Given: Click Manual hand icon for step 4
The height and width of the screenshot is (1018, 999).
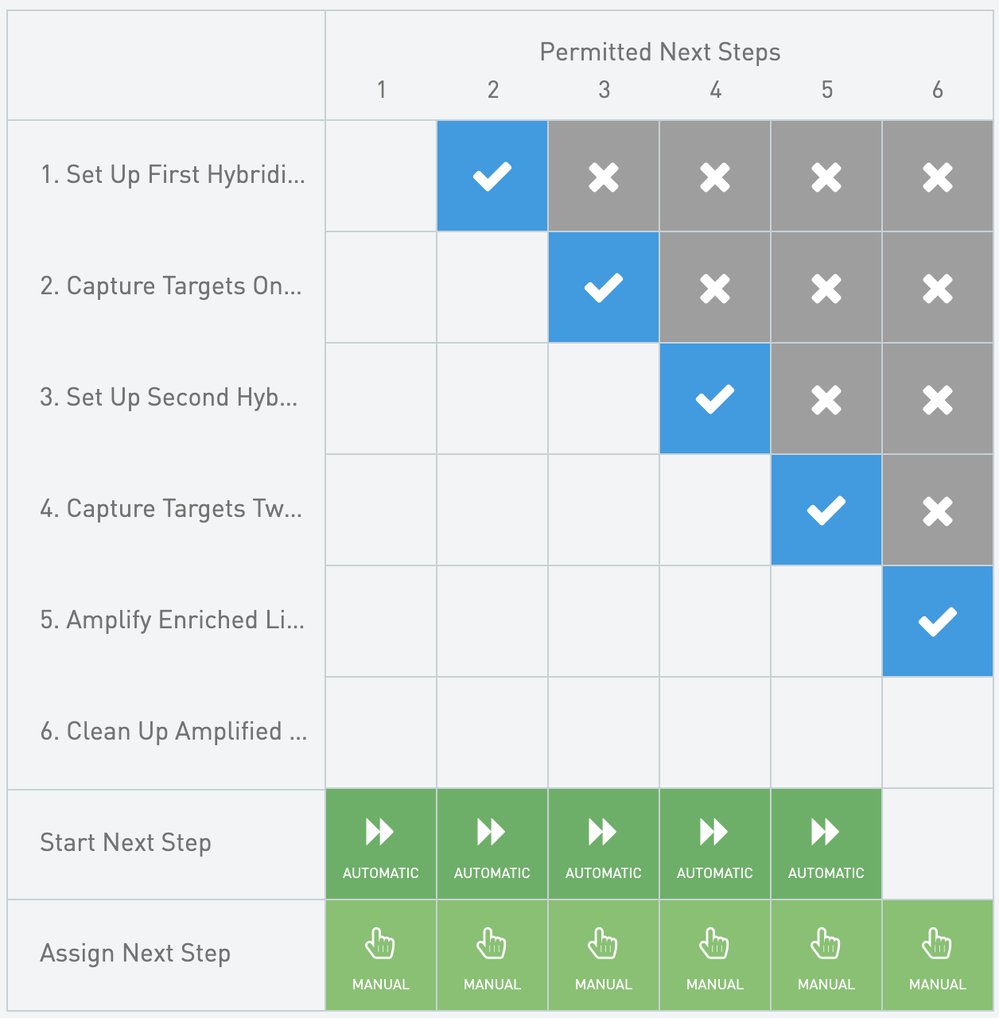Looking at the screenshot, I should tap(714, 944).
